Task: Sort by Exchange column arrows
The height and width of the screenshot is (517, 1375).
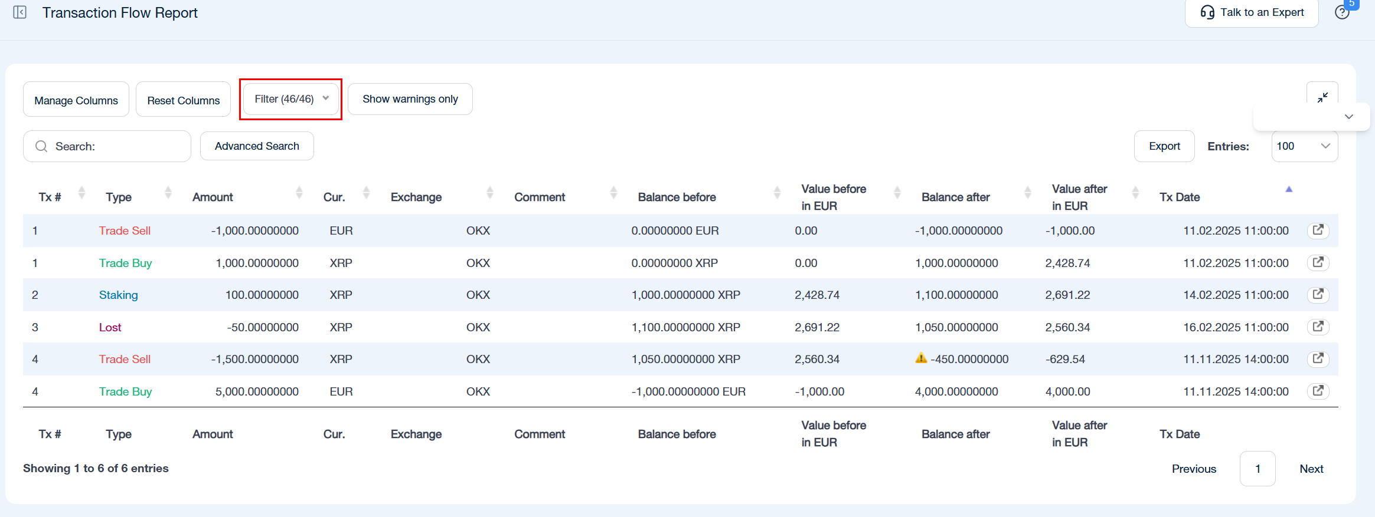Action: point(490,192)
